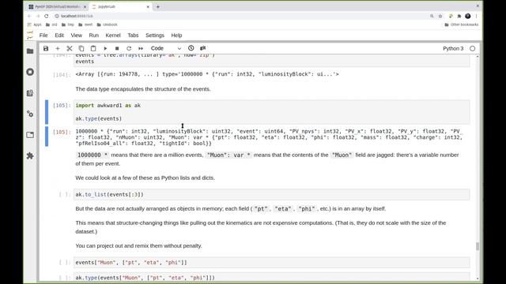The width and height of the screenshot is (506, 284).
Task: Open the Edit menu
Action: [59, 35]
